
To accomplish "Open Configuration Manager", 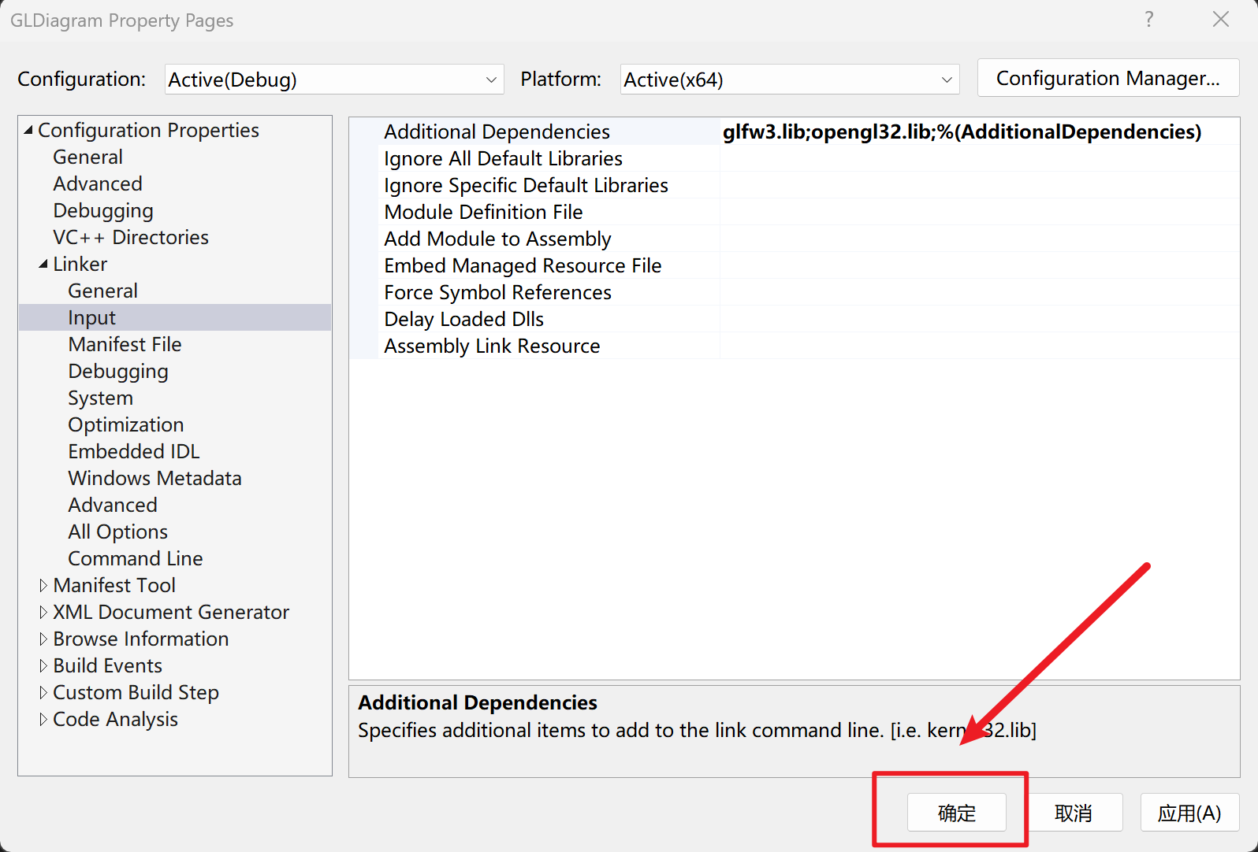I will (1108, 79).
